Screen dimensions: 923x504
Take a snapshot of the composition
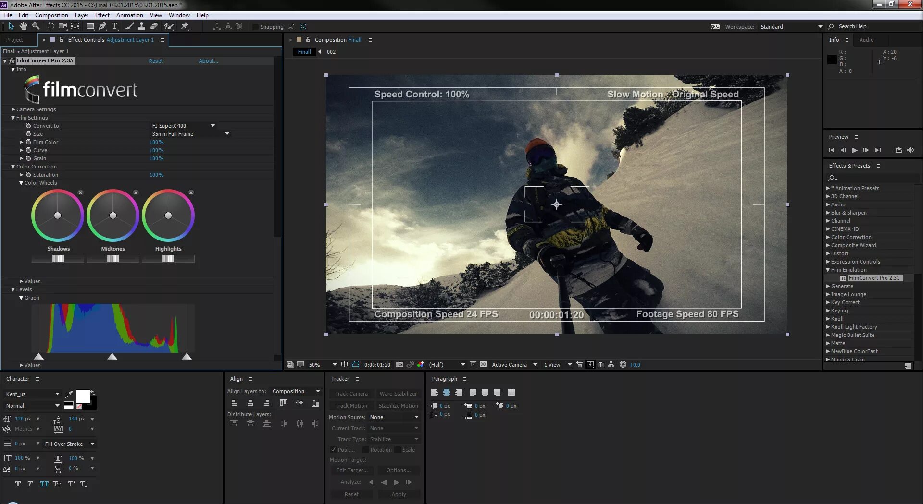click(399, 365)
